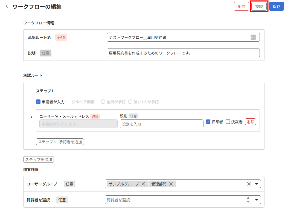Viewport: 288px width, 217px height.
Task: Clear all selected user groups
Action: click(249, 184)
